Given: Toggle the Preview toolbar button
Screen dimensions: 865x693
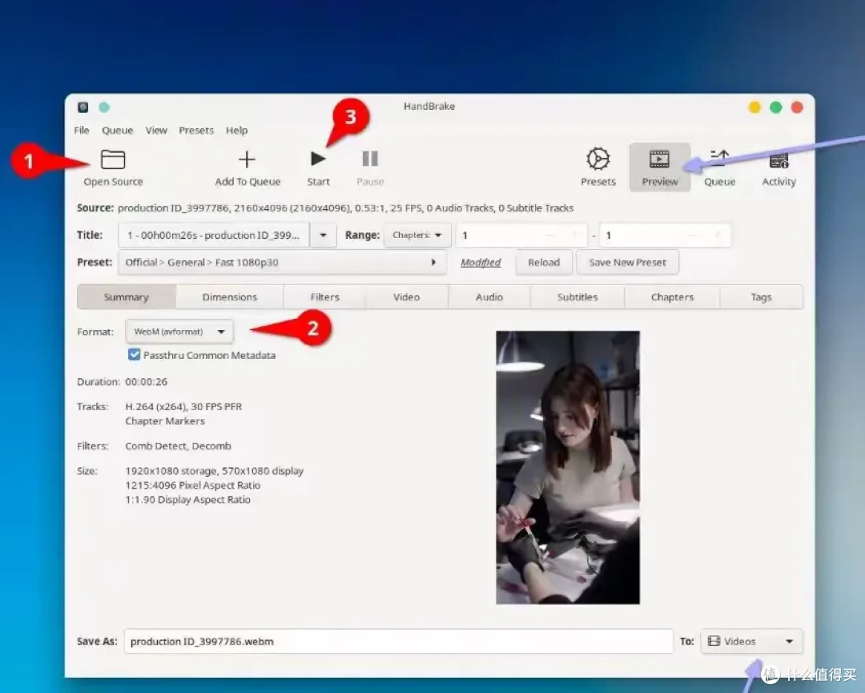Looking at the screenshot, I should tap(660, 167).
